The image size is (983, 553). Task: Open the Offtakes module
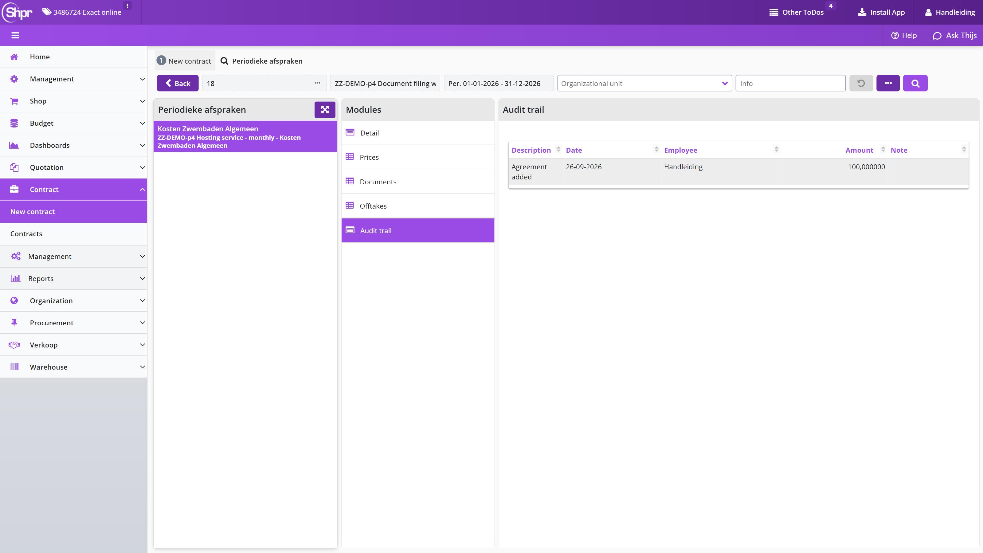(x=418, y=206)
